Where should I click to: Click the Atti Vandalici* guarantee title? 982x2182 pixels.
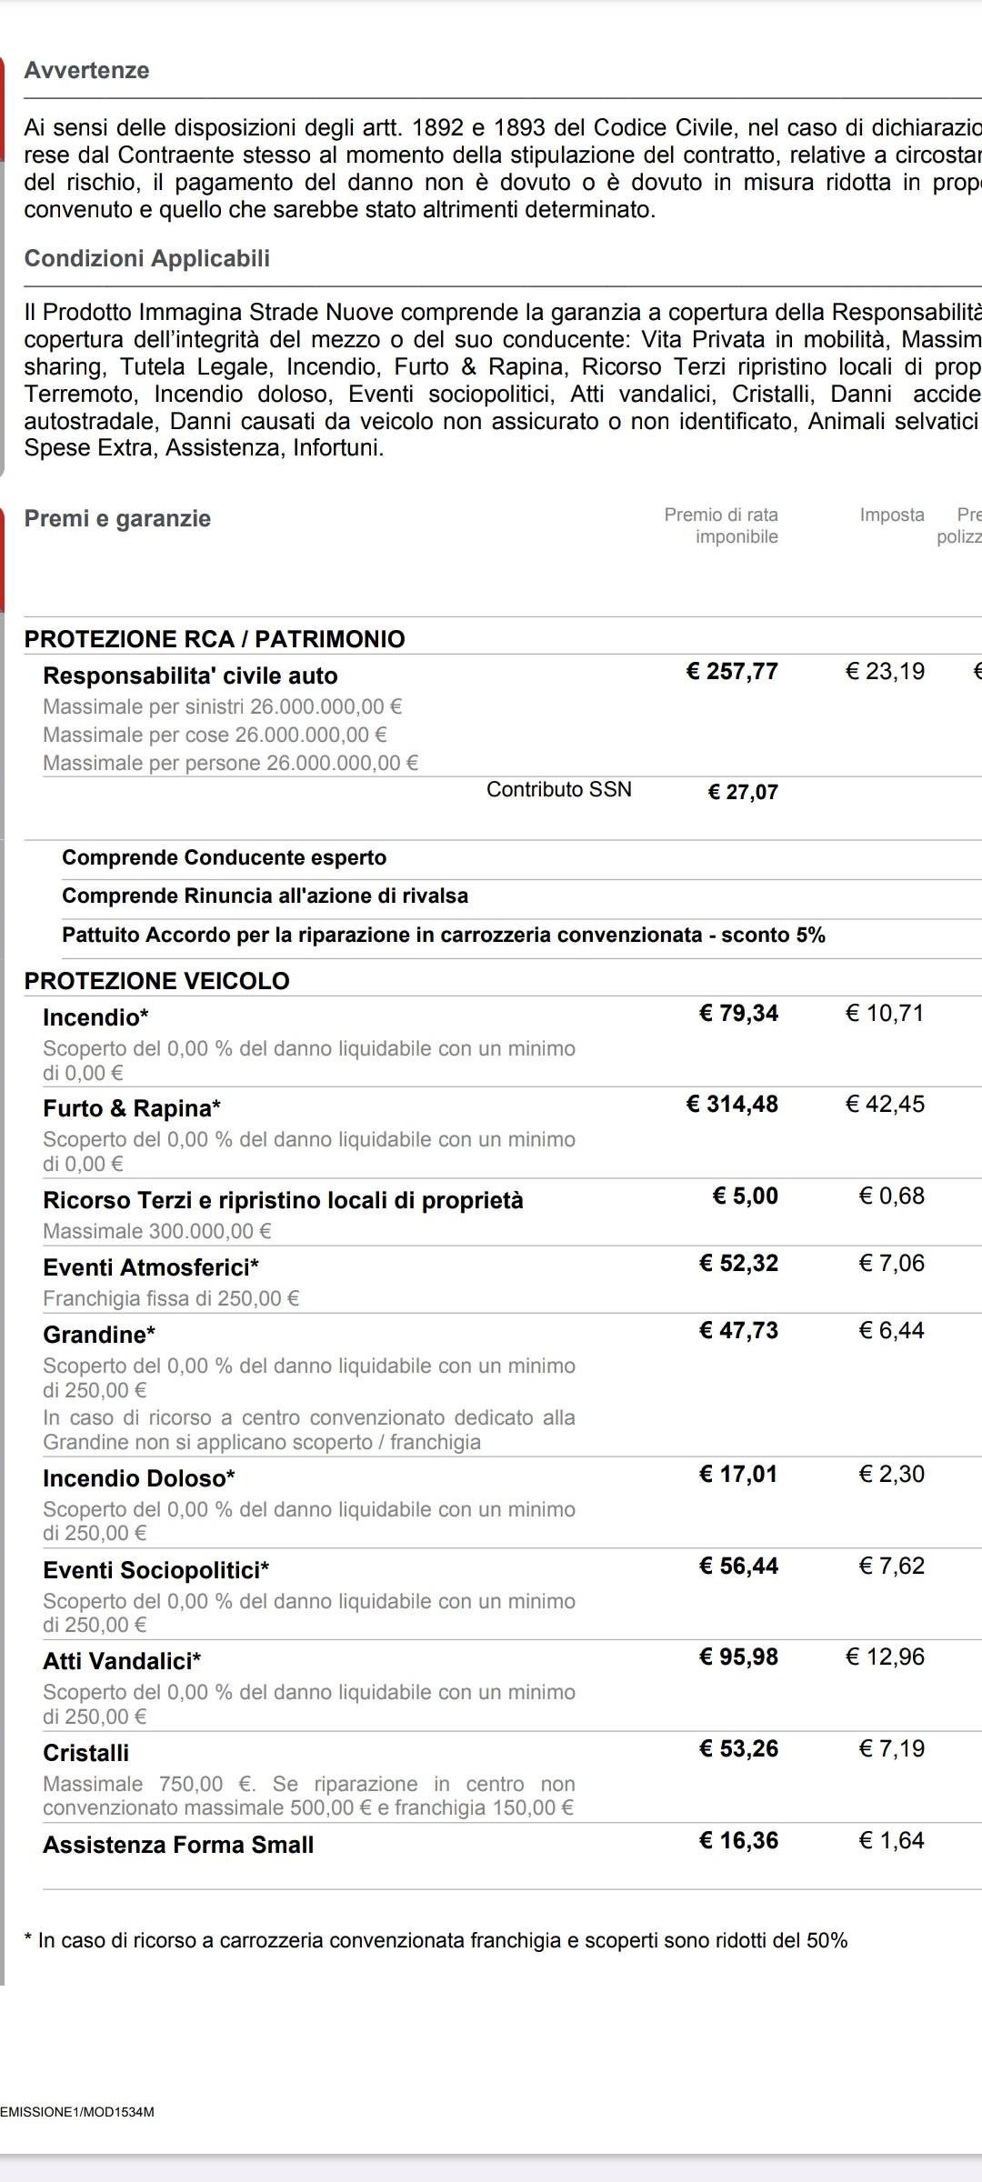click(122, 1662)
